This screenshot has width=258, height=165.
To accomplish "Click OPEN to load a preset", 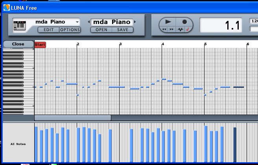I will click(101, 30).
